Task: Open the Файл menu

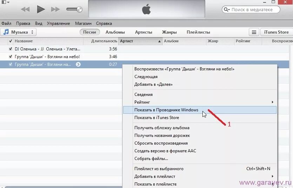Action: pyautogui.click(x=6, y=23)
